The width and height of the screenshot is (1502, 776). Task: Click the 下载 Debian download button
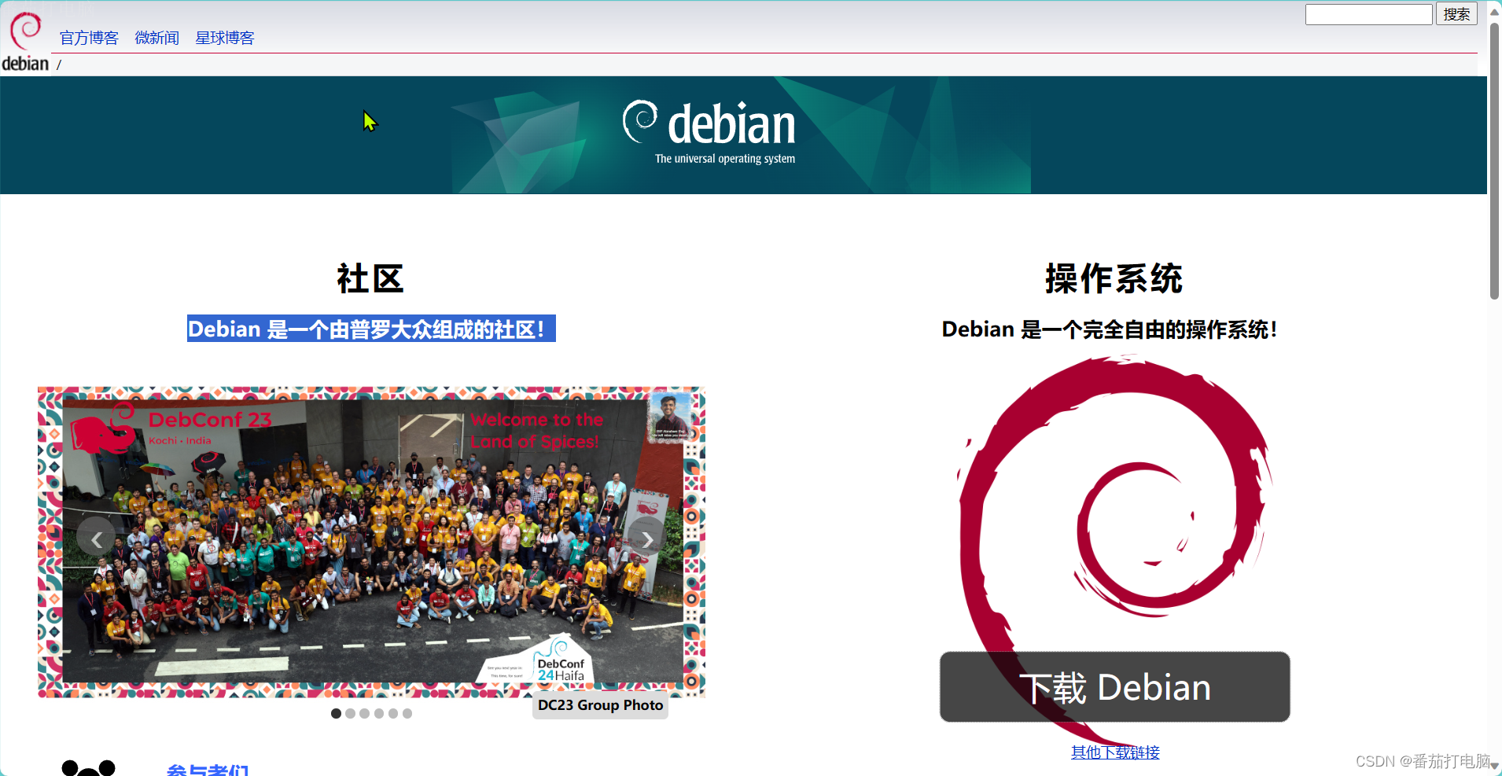coord(1114,687)
